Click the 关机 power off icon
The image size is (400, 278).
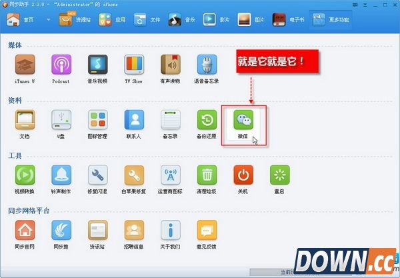click(243, 175)
